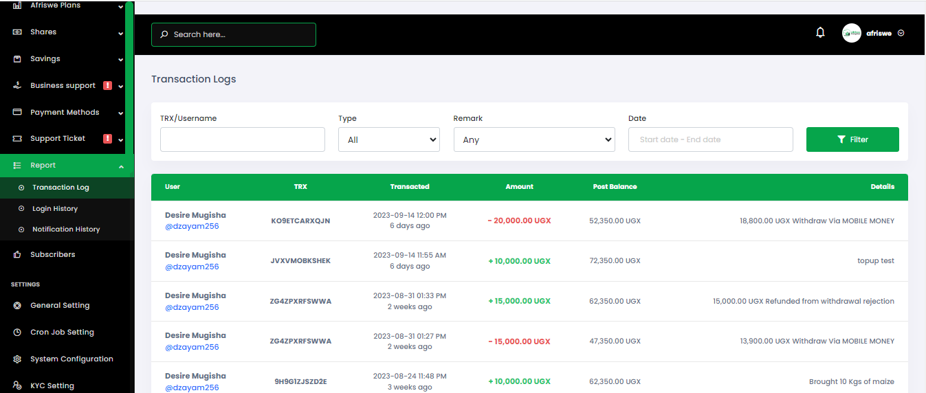
Task: Click the Transaction Log bullet icon
Action: [x=21, y=188]
